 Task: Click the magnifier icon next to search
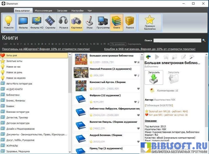(204, 40)
